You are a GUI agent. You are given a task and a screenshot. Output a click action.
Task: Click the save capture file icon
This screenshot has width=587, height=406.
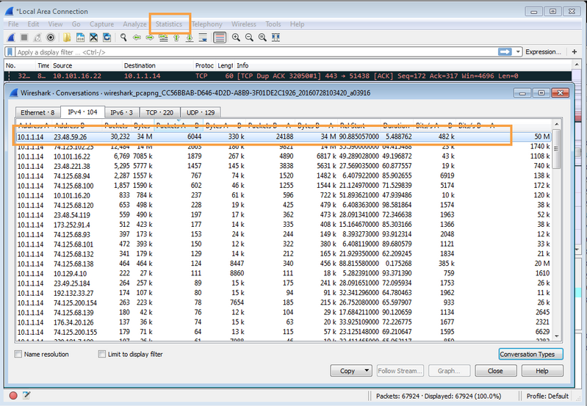point(80,37)
